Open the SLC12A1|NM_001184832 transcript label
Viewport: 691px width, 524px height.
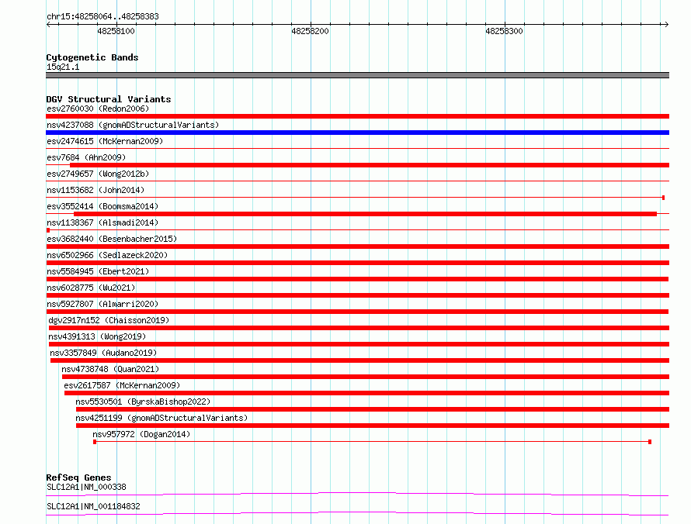coord(93,506)
